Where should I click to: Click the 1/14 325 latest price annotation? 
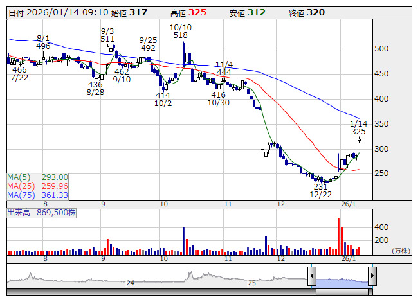(x=359, y=128)
